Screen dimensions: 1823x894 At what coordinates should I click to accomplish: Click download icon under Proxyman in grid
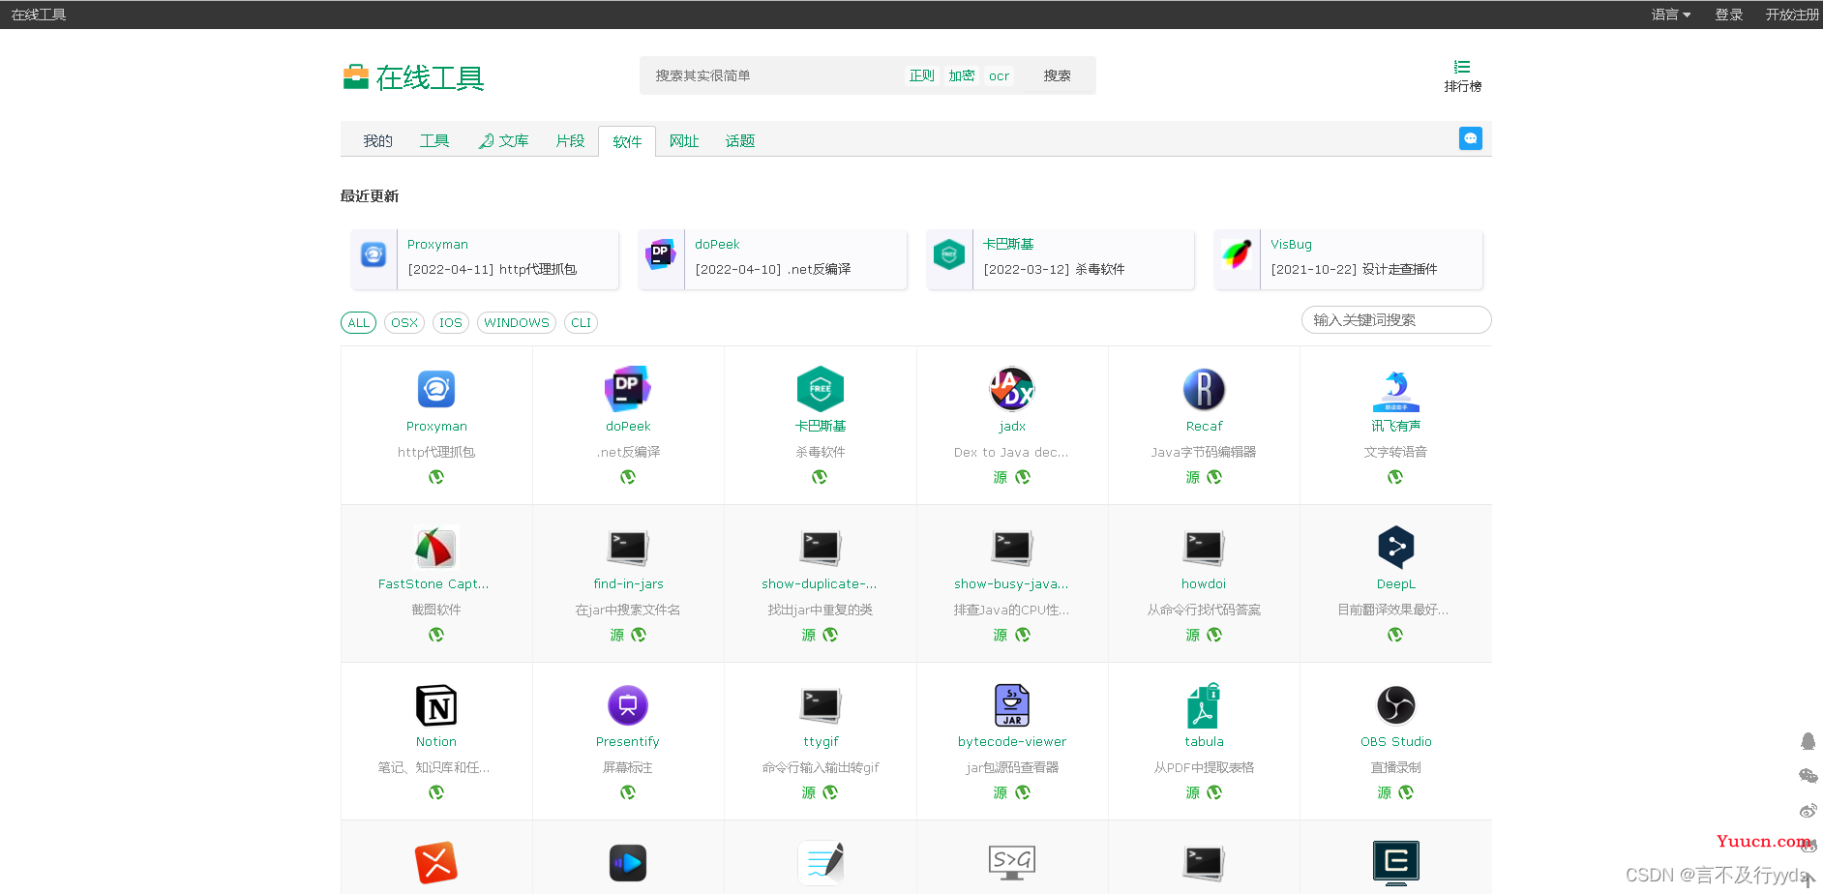[x=436, y=477]
